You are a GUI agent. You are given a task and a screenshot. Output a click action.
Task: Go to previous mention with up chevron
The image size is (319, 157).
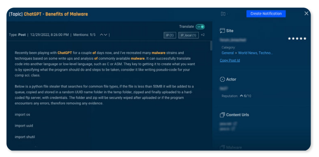(x=101, y=35)
